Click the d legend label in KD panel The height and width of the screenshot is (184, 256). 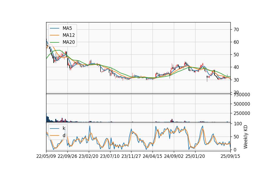(x=64, y=135)
